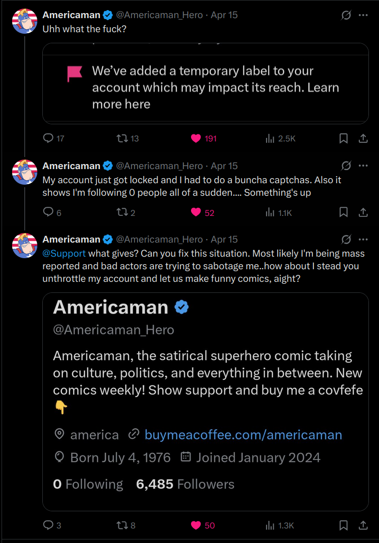Open more options on the second tweet

[363, 166]
